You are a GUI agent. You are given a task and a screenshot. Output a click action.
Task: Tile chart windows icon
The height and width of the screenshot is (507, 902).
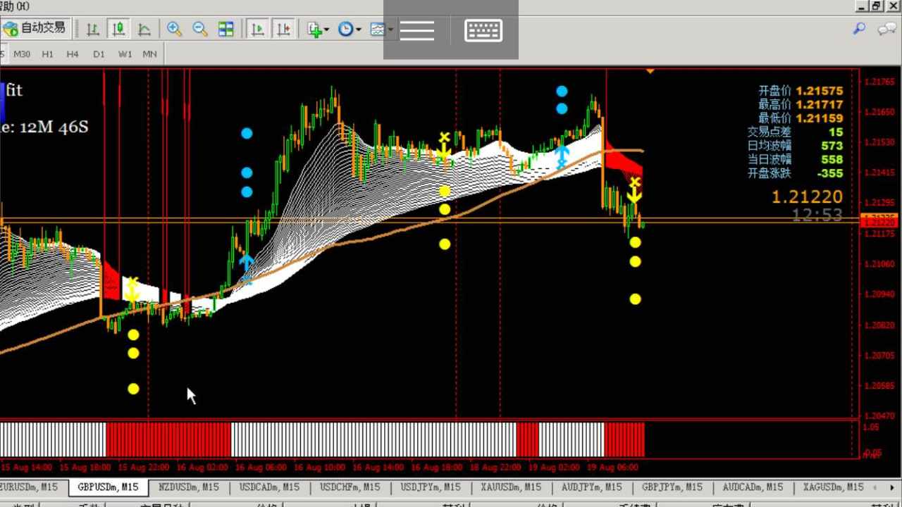[225, 29]
